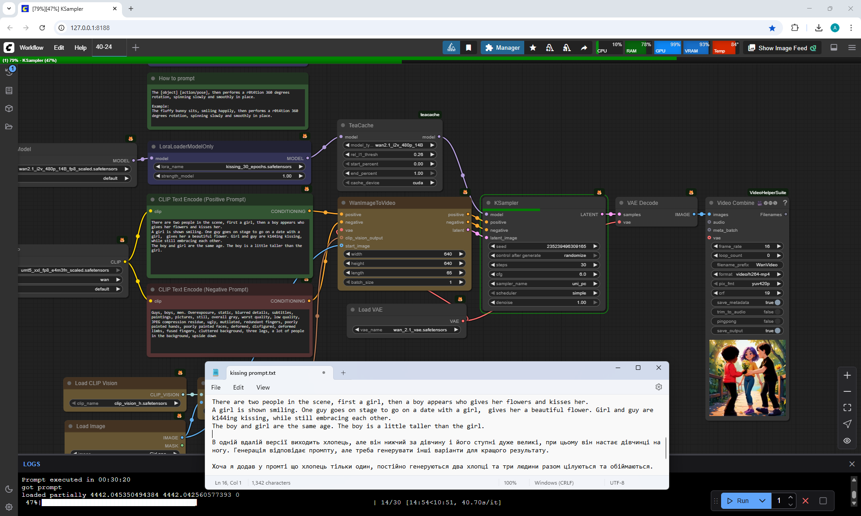Screen dimensions: 861x516
Task: Toggle pingpong switch in Video Combine
Action: click(x=777, y=321)
